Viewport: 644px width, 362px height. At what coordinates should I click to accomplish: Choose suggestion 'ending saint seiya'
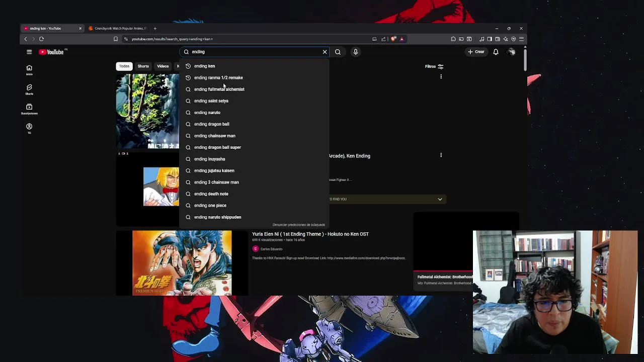(254, 101)
